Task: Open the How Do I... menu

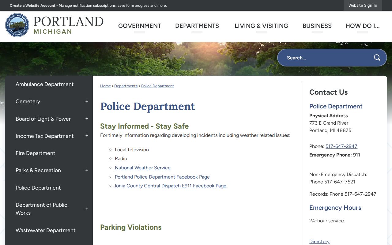Action: (x=363, y=26)
